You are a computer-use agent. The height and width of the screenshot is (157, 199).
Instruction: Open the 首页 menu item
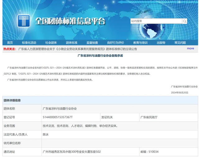10,43
